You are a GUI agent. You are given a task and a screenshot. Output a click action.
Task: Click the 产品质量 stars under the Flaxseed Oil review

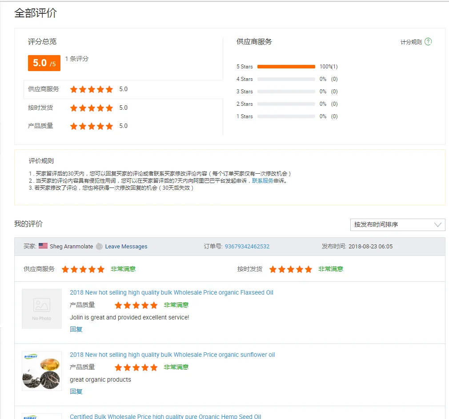click(136, 305)
